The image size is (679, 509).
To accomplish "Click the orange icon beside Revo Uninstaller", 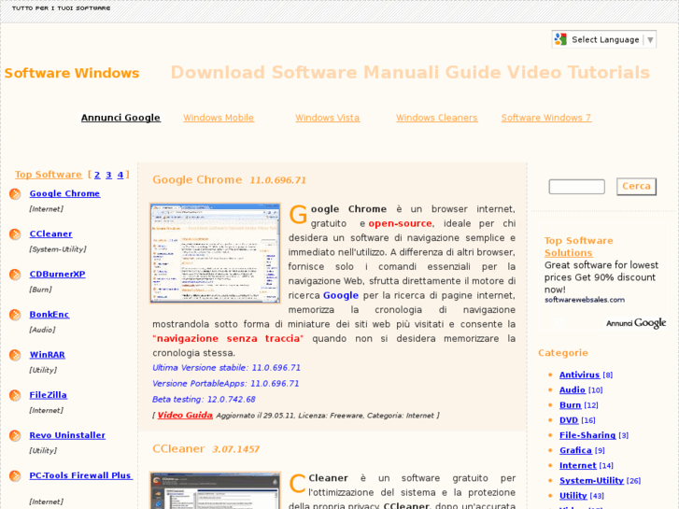I will 15,435.
